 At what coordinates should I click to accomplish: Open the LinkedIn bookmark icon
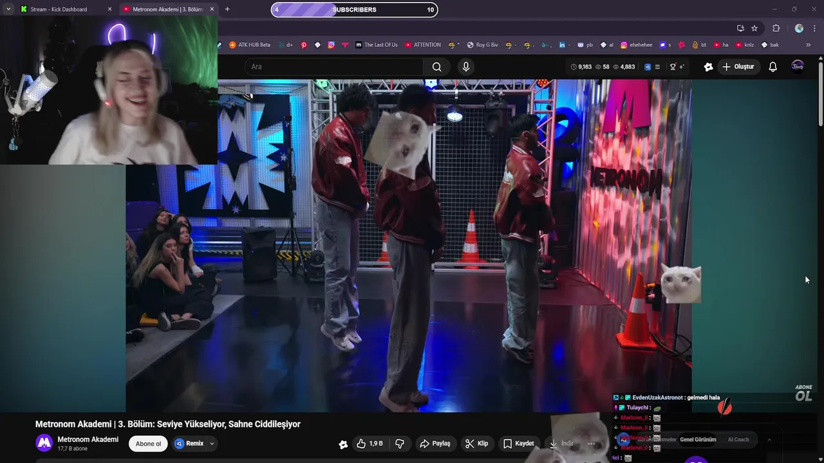tap(562, 45)
